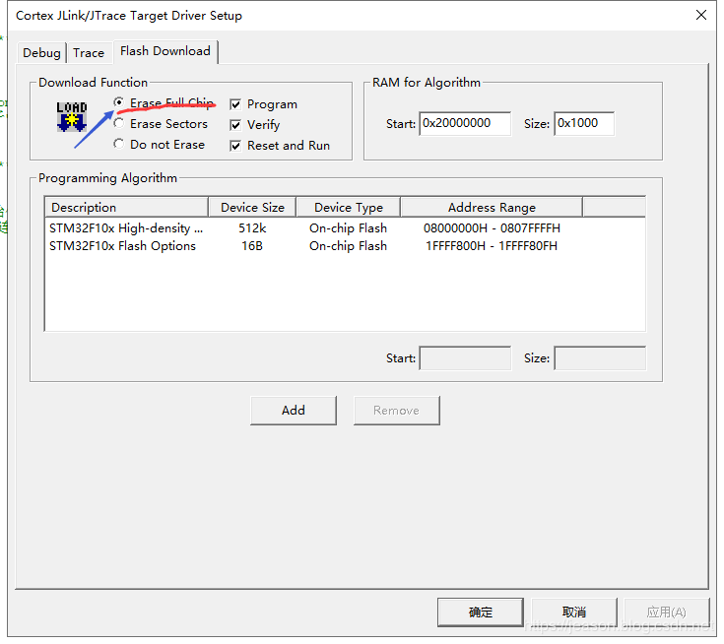
Task: Edit the RAM for Algorithm Size field
Action: [x=584, y=123]
